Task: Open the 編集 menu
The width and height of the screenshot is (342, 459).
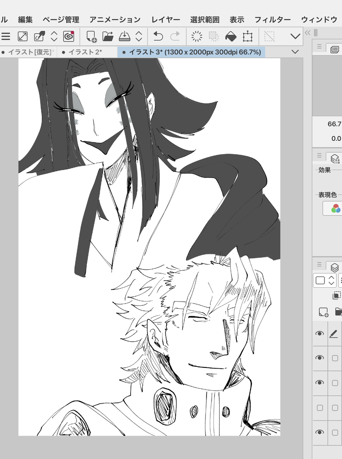Action: 25,20
